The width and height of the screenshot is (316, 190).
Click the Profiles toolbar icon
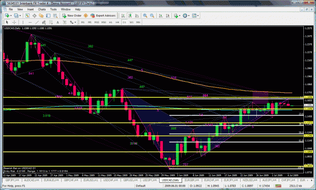pyautogui.click(x=16, y=16)
